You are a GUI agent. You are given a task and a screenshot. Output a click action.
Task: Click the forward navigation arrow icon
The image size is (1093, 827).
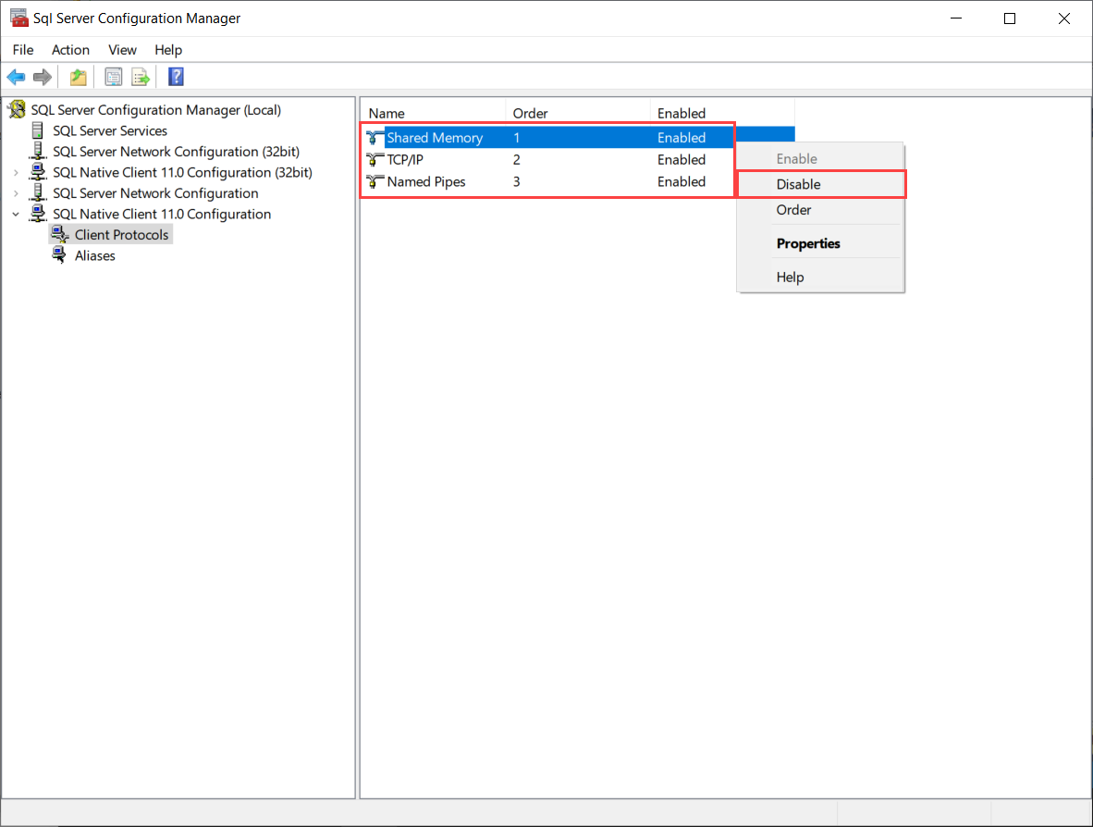click(42, 76)
